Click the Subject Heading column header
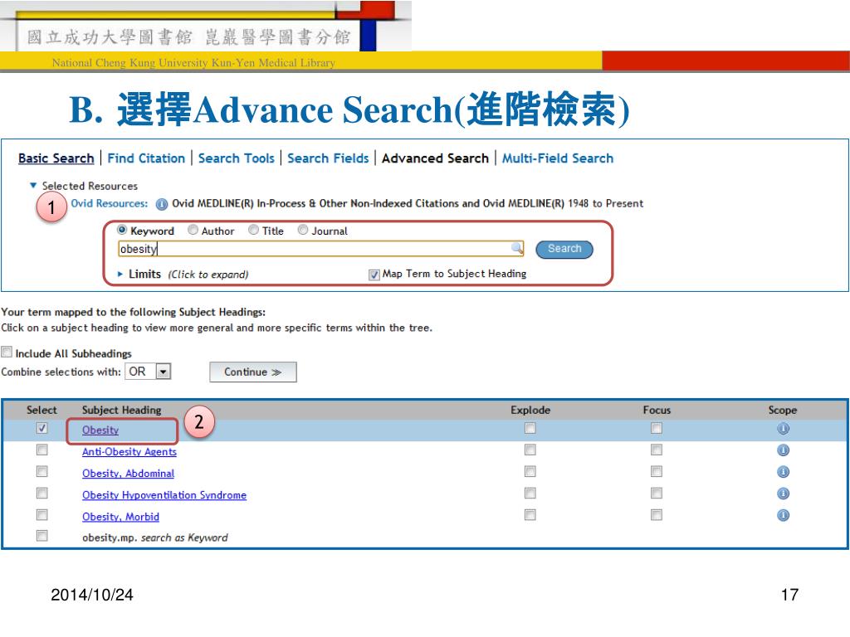 click(122, 410)
